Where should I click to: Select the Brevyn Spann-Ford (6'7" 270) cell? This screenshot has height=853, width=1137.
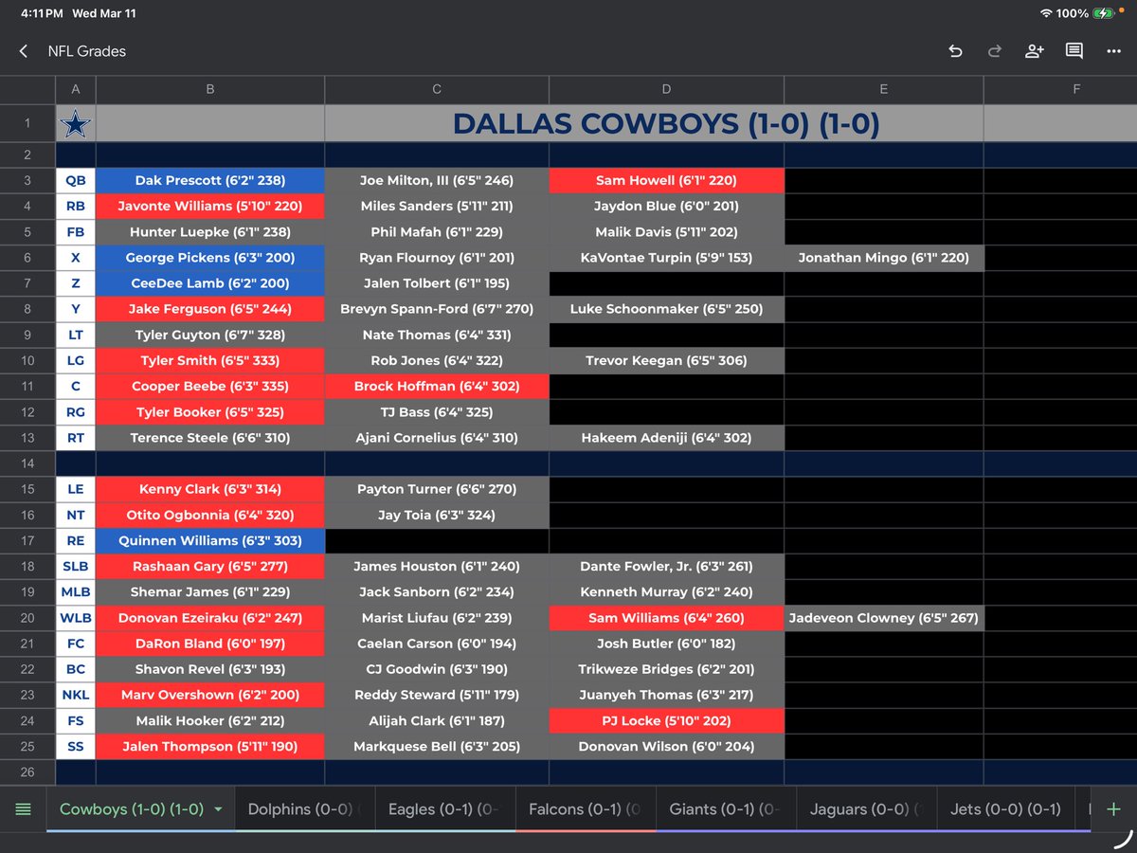click(x=437, y=309)
